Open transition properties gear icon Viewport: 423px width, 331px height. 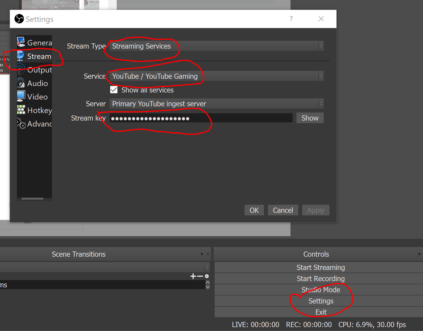[x=207, y=276]
